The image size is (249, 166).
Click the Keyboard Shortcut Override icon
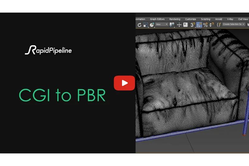click(x=186, y=25)
